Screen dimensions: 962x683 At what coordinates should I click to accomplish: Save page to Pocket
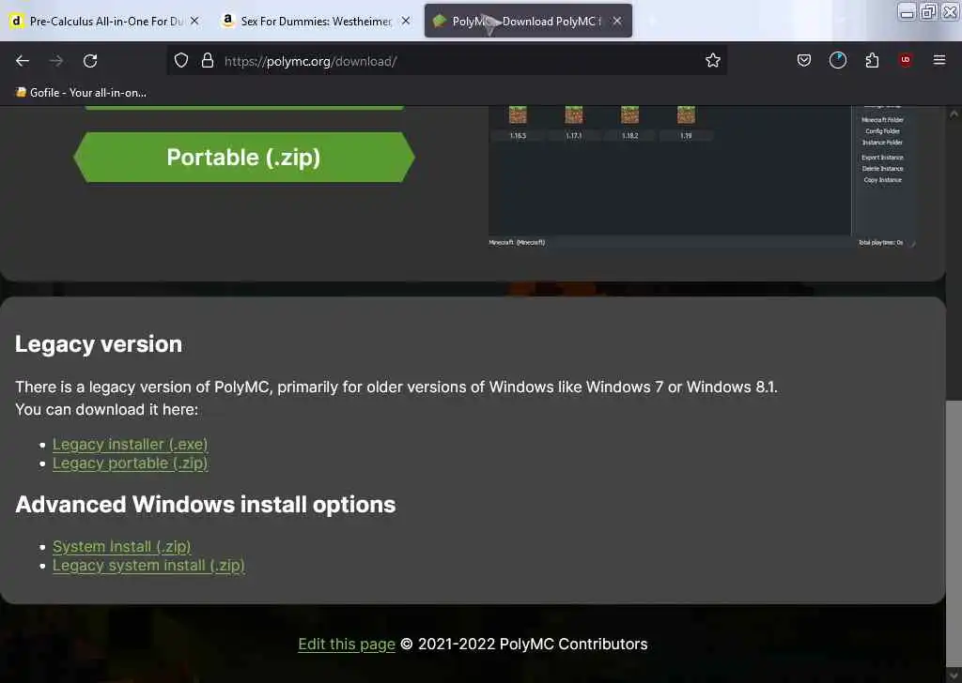pos(804,60)
